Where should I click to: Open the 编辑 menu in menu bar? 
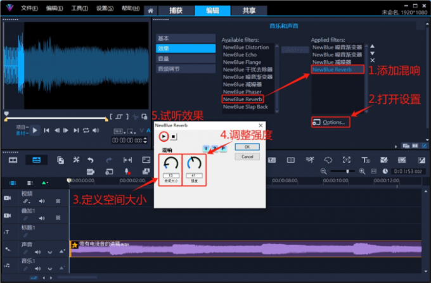tap(55, 8)
